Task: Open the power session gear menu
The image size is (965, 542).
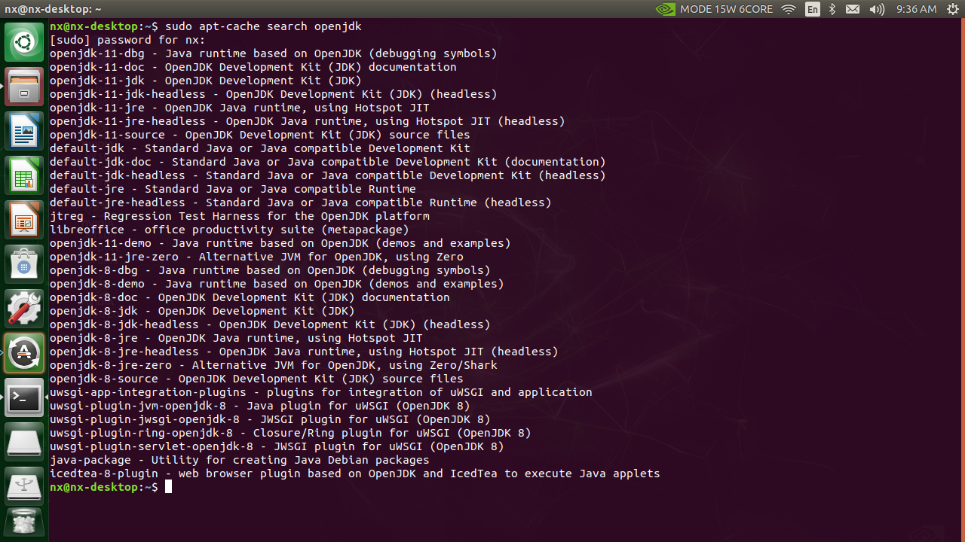Action: click(951, 9)
